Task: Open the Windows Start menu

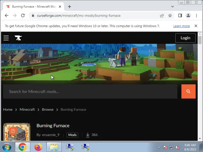Action: pos(7,147)
